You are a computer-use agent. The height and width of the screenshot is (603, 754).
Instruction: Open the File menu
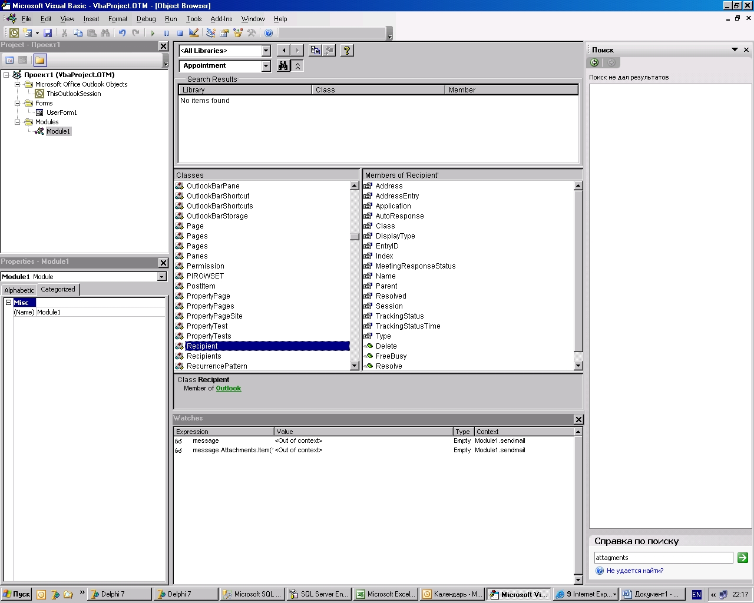[x=27, y=19]
